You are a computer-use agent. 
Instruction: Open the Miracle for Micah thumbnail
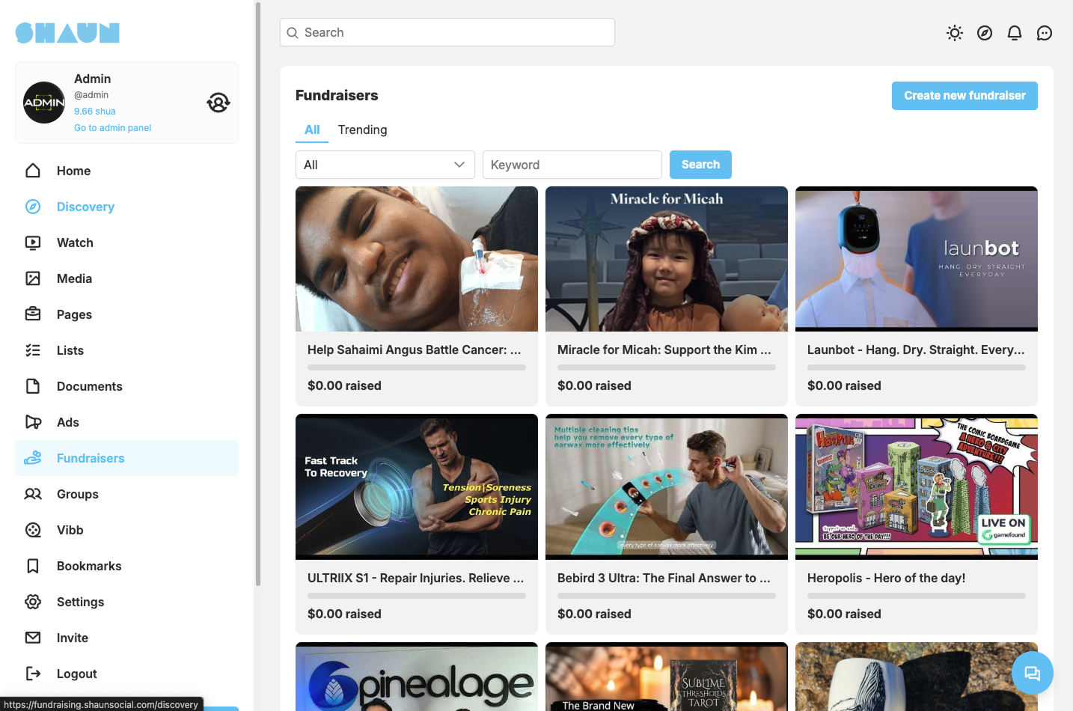point(666,259)
